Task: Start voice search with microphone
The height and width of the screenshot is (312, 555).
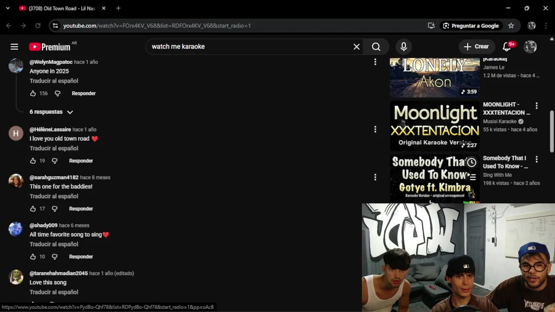Action: point(404,47)
